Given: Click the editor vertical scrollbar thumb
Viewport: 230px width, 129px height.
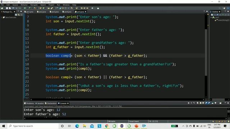Looking at the screenshot, I should pyautogui.click(x=206, y=52).
